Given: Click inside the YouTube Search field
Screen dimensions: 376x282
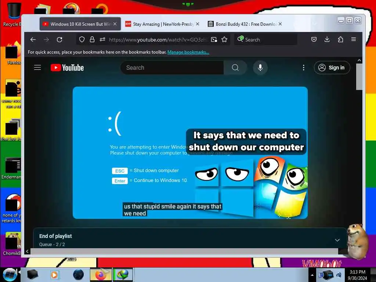Looking at the screenshot, I should pyautogui.click(x=172, y=68).
